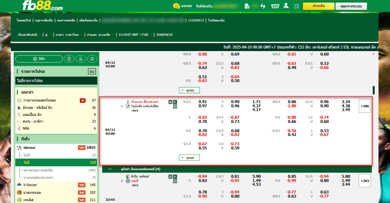Click the scroll-up arrow of odds list
390x203 pixels.
(x=373, y=54)
